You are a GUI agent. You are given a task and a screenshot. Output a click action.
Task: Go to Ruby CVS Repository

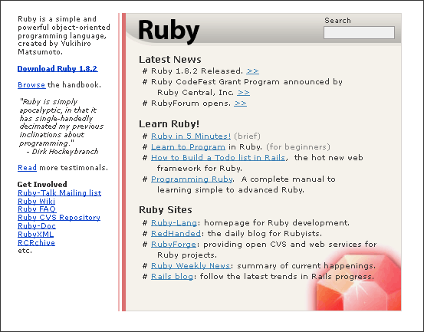[59, 218]
